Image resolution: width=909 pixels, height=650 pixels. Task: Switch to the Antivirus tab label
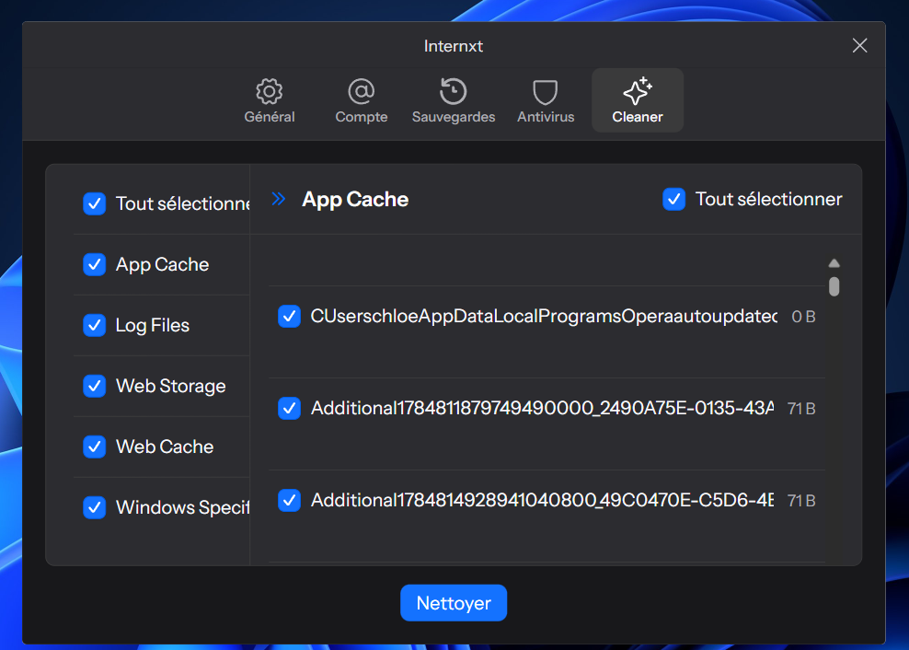click(546, 117)
